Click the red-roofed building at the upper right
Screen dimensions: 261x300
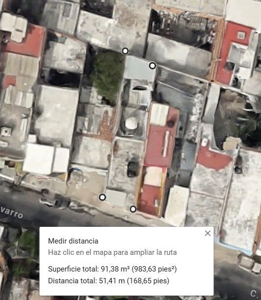[x=233, y=52]
